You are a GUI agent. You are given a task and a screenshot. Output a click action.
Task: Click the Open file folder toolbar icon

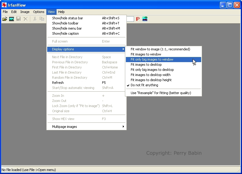[5, 19]
